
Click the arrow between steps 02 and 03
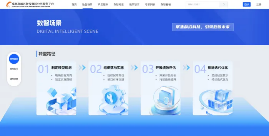coord(134,68)
